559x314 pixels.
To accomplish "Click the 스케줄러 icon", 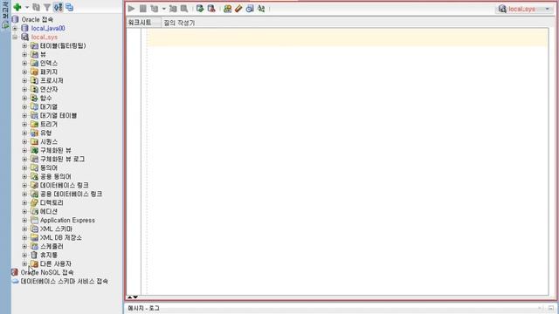I will click(x=34, y=246).
